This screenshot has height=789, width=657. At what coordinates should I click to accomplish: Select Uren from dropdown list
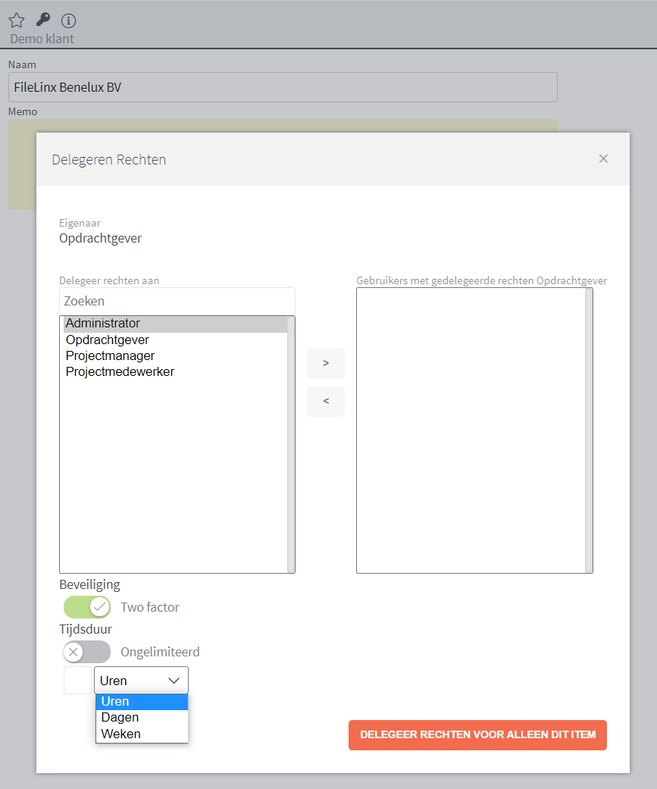click(141, 701)
